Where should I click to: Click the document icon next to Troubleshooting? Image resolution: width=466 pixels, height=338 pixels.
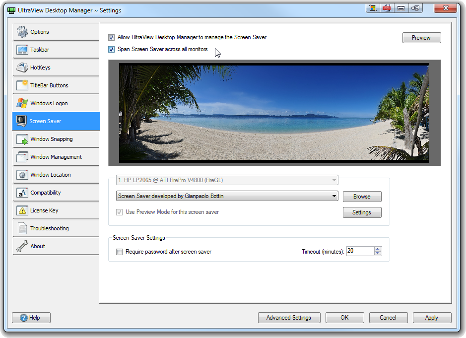click(22, 228)
